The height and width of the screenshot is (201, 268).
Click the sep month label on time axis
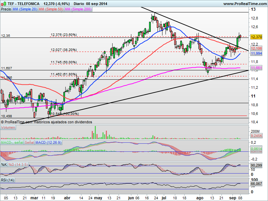click(232, 198)
